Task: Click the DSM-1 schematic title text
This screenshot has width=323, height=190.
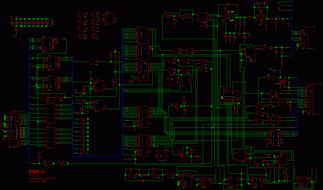Action: 37,172
